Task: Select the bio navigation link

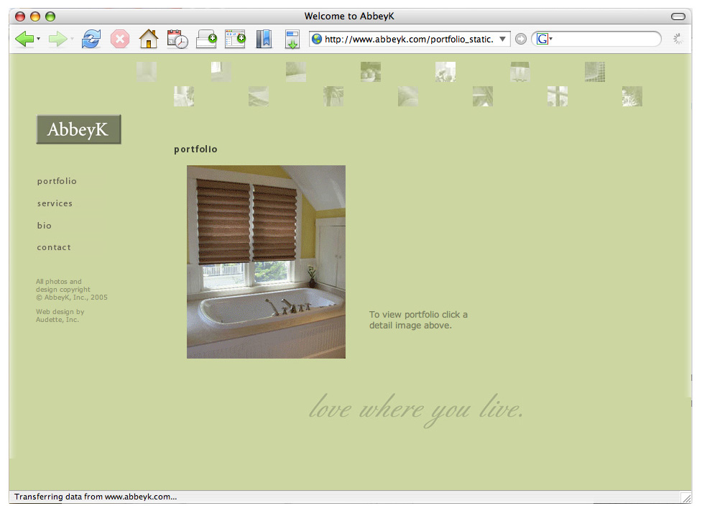Action: (45, 226)
